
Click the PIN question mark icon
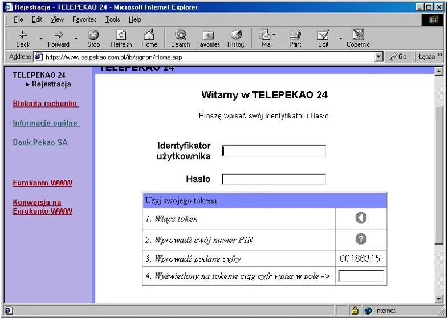pos(361,239)
